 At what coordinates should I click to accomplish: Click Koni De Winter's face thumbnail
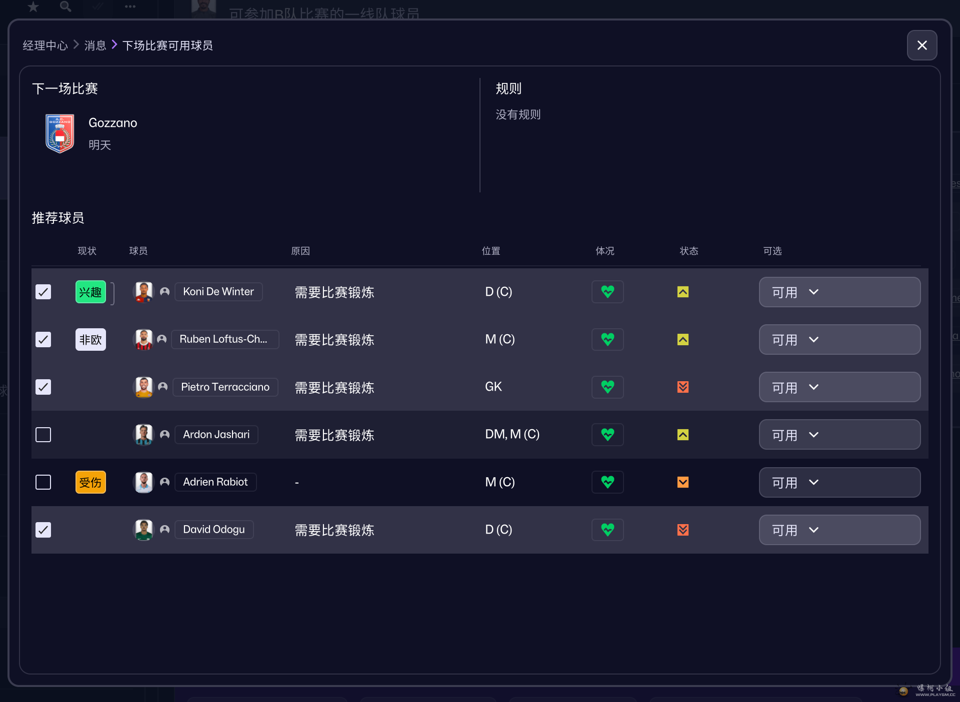pos(143,292)
